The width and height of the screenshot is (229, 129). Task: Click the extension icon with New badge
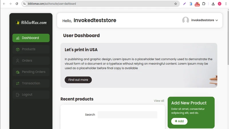coord(197,4)
